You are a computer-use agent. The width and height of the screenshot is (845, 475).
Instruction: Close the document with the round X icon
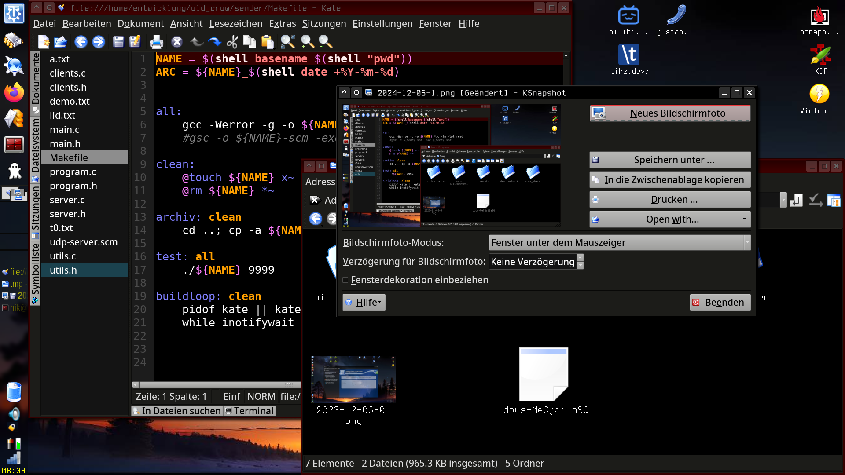[177, 42]
